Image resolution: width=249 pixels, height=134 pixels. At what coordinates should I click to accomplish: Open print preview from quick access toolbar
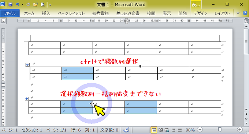[42, 4]
